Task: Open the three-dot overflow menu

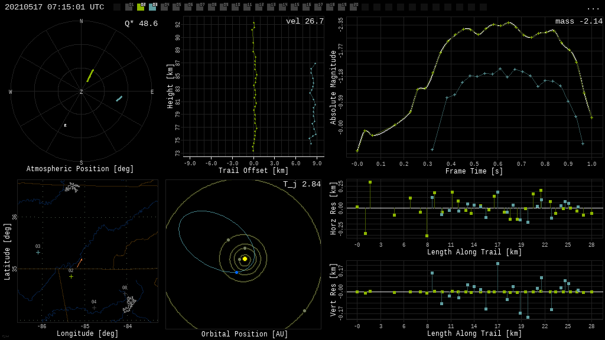Action: point(593,8)
